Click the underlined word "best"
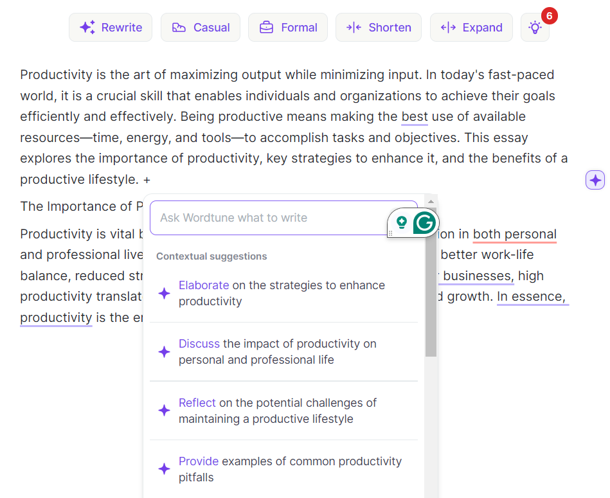 point(415,117)
